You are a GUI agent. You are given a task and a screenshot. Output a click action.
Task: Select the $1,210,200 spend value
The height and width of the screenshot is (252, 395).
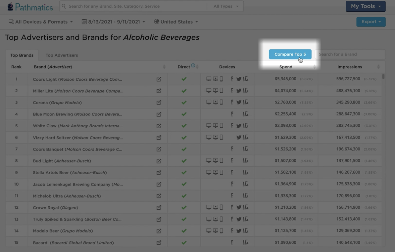(285, 207)
